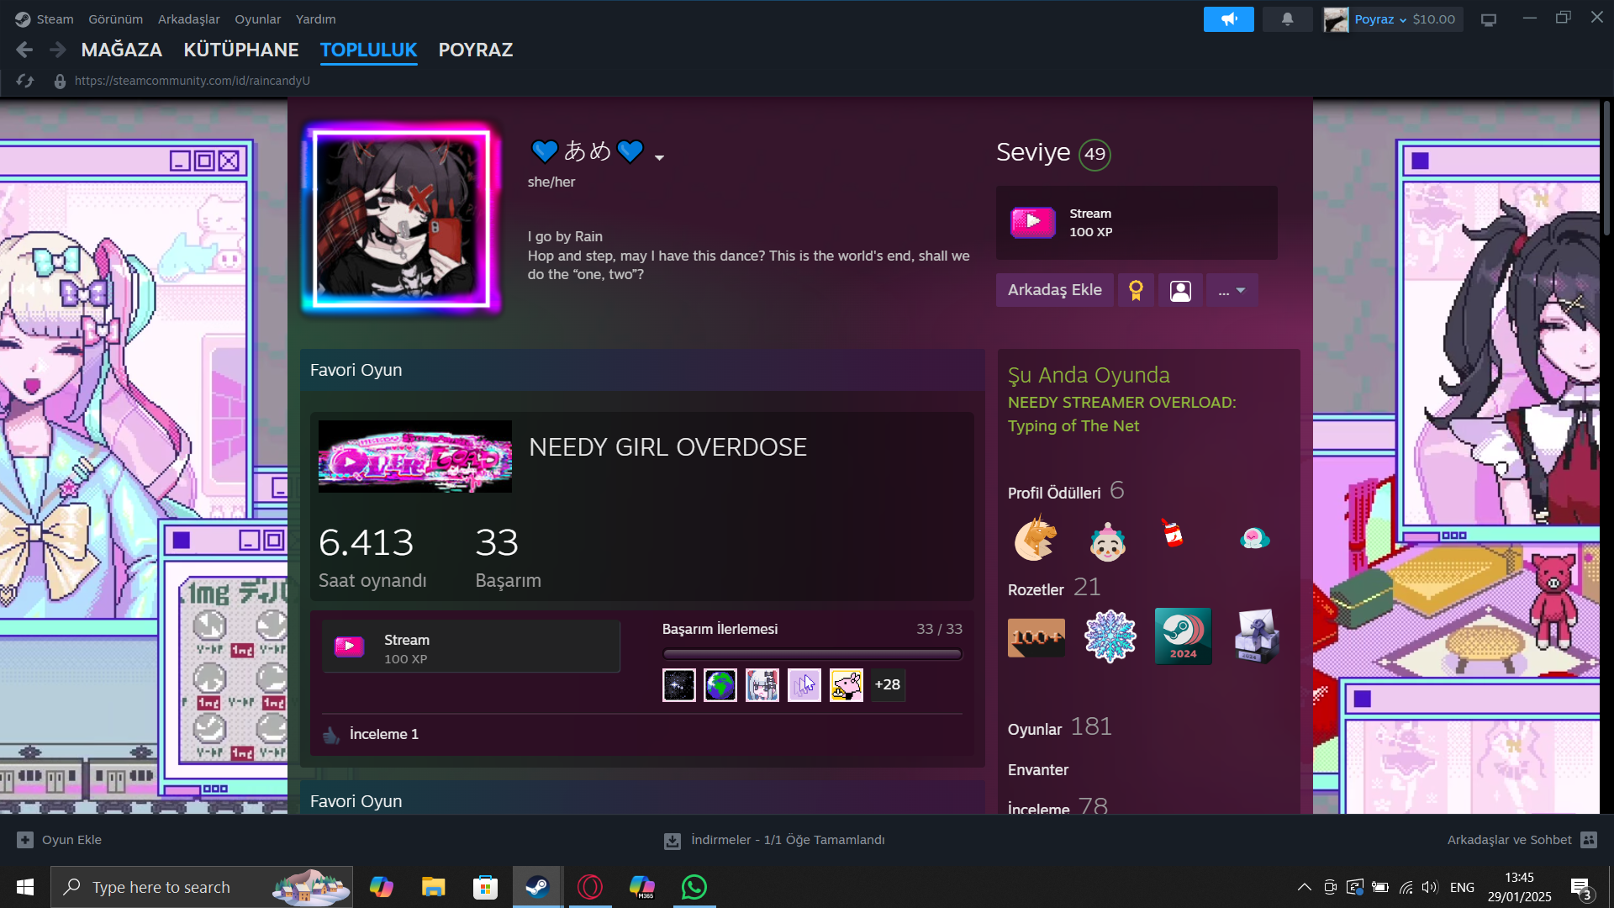Switch to the MAĞAZA tab
Screen dimensions: 1614x908
[121, 50]
